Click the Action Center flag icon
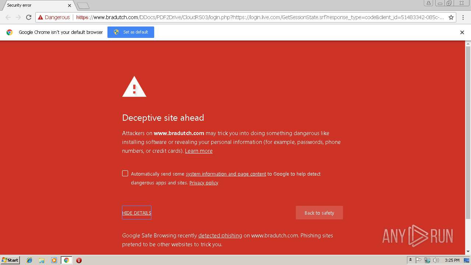The width and height of the screenshot is (471, 265). click(x=418, y=260)
